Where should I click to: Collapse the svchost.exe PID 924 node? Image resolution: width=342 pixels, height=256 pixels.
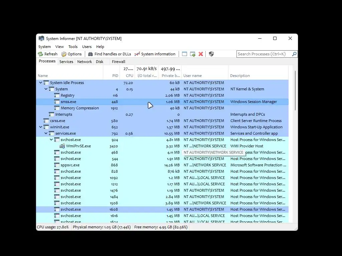click(51, 140)
